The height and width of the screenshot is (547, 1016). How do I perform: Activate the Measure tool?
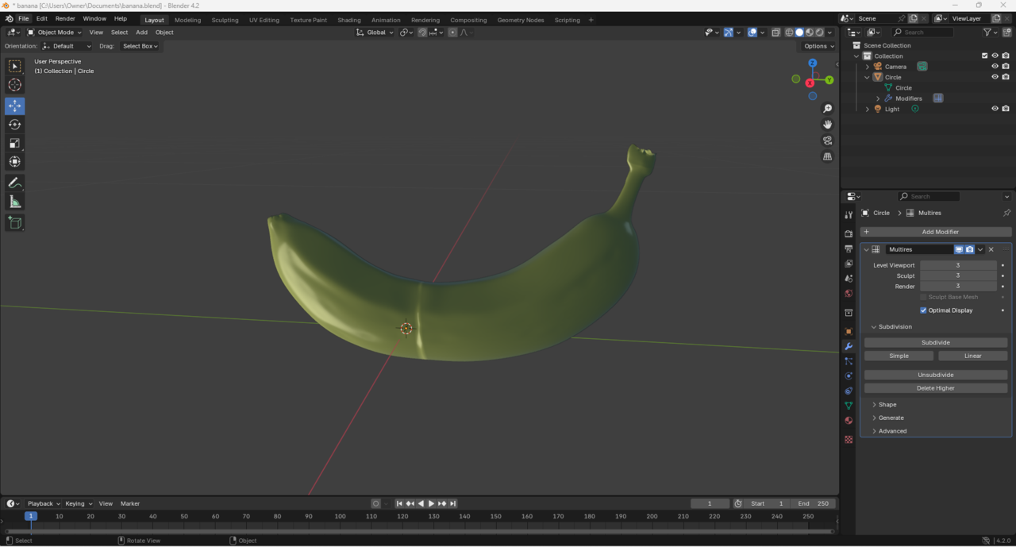(14, 202)
